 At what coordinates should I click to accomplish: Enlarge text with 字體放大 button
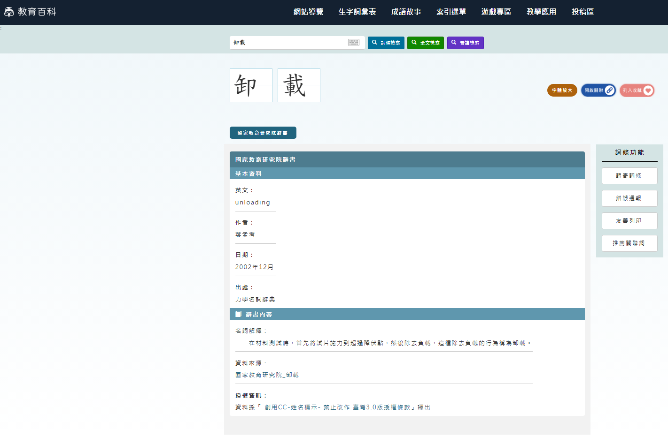[562, 90]
